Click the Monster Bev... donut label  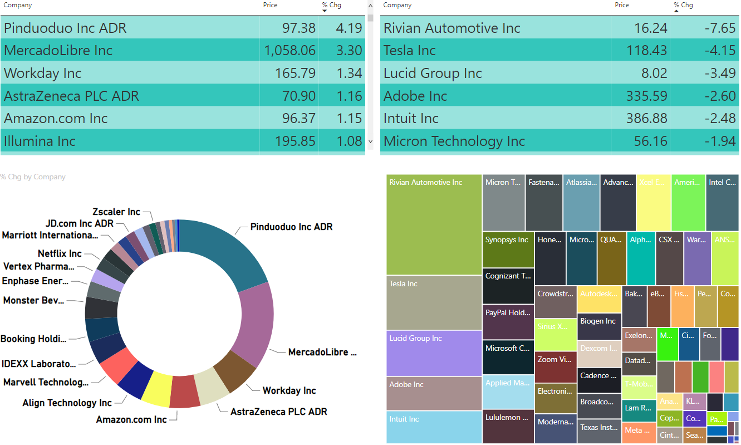33,300
